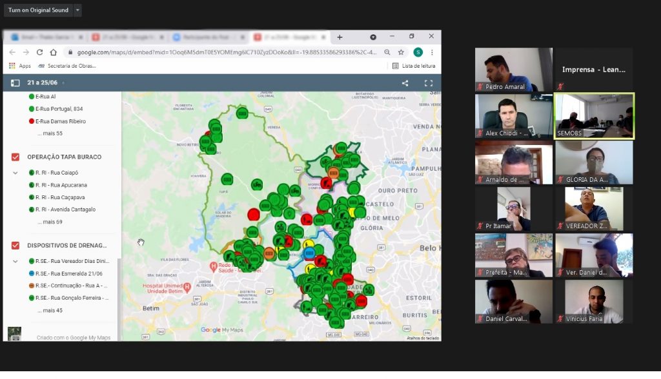Open dropdown next to Turn on Original Sound

pos(77,10)
